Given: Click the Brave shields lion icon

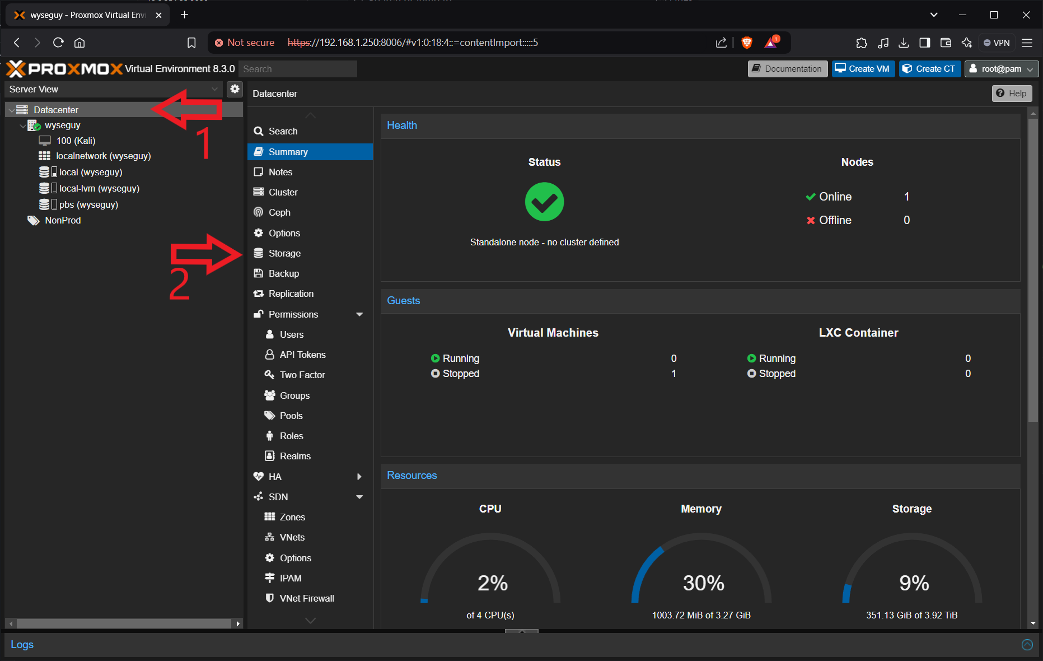Looking at the screenshot, I should click(746, 43).
